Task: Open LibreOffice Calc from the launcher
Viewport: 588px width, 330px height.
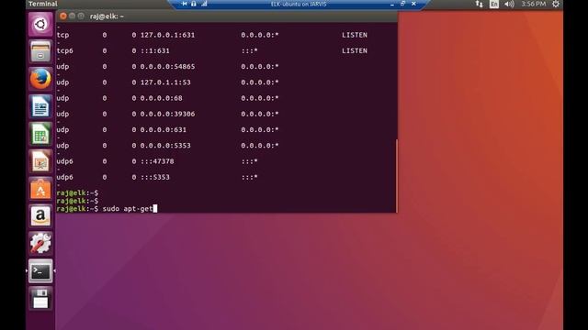Action: pyautogui.click(x=40, y=134)
